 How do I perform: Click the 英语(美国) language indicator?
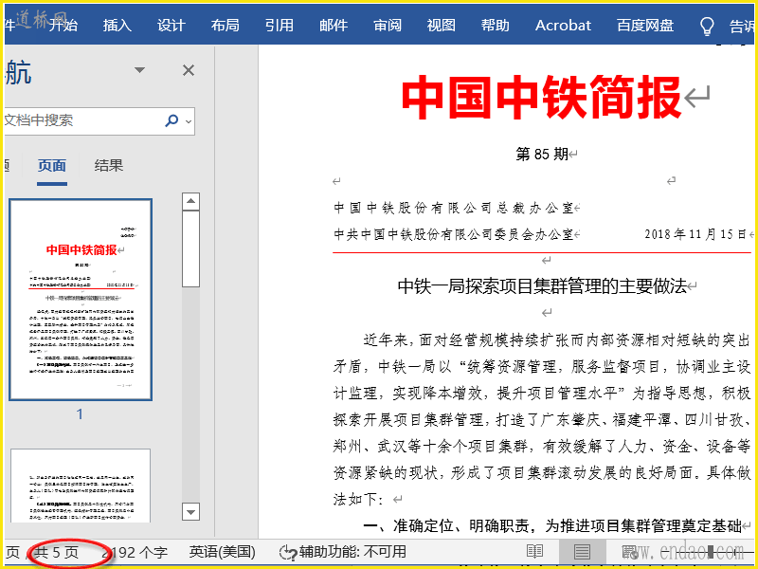(222, 552)
